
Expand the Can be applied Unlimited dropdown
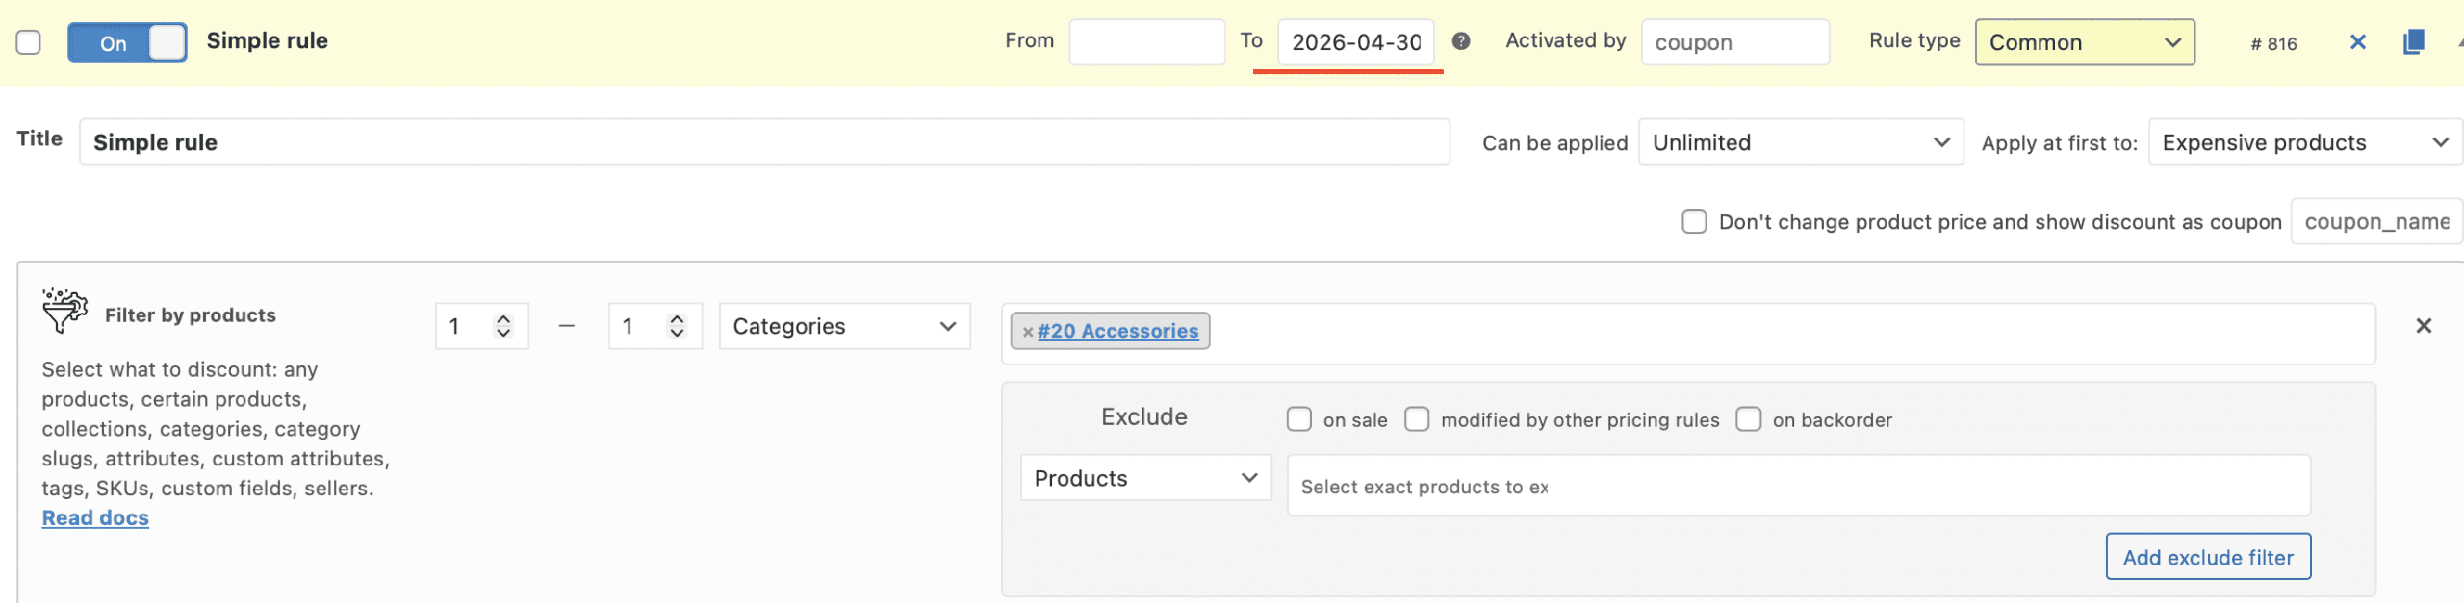click(1800, 142)
